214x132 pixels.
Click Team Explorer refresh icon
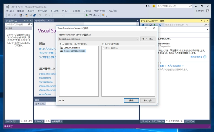[x=160, y=25]
